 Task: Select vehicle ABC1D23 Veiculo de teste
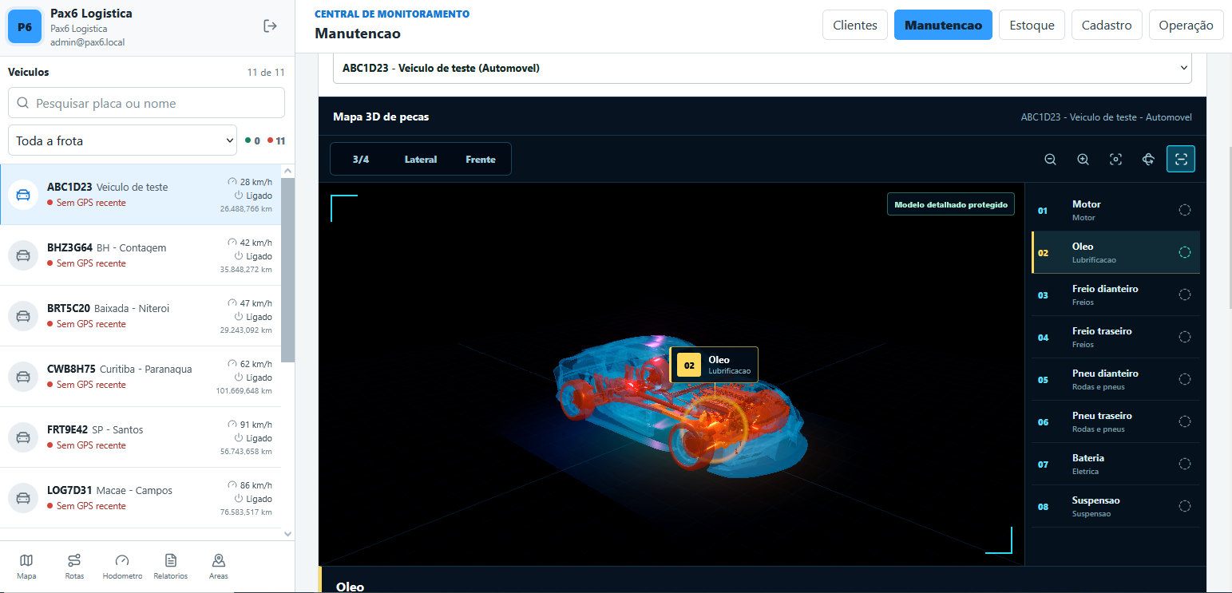click(141, 195)
